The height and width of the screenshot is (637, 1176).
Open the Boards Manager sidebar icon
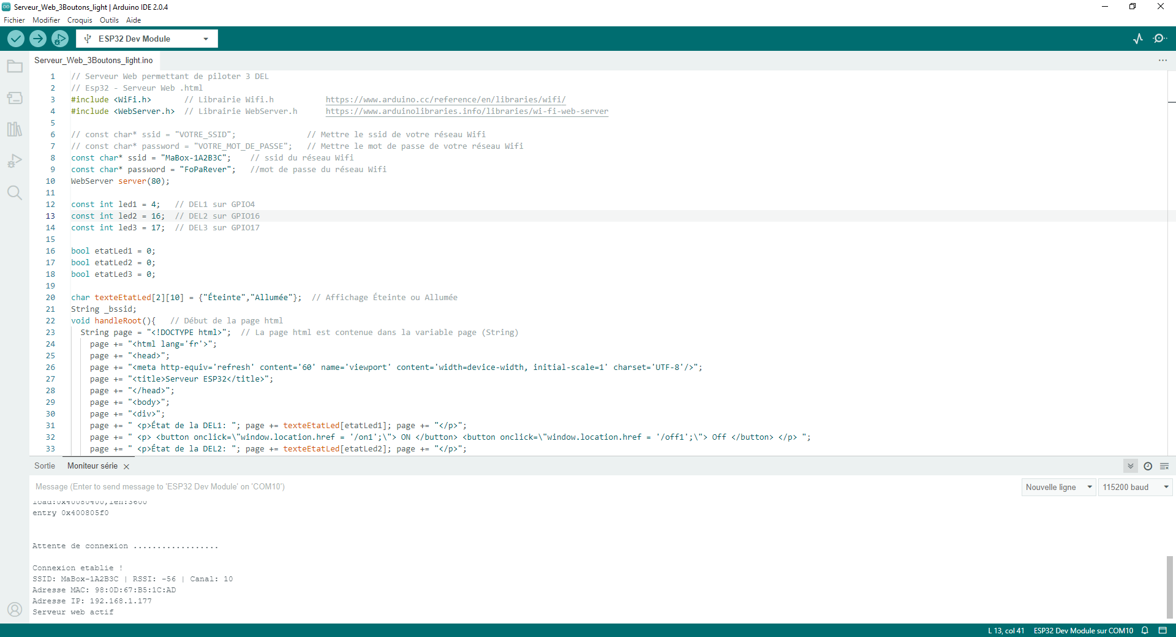click(x=15, y=98)
